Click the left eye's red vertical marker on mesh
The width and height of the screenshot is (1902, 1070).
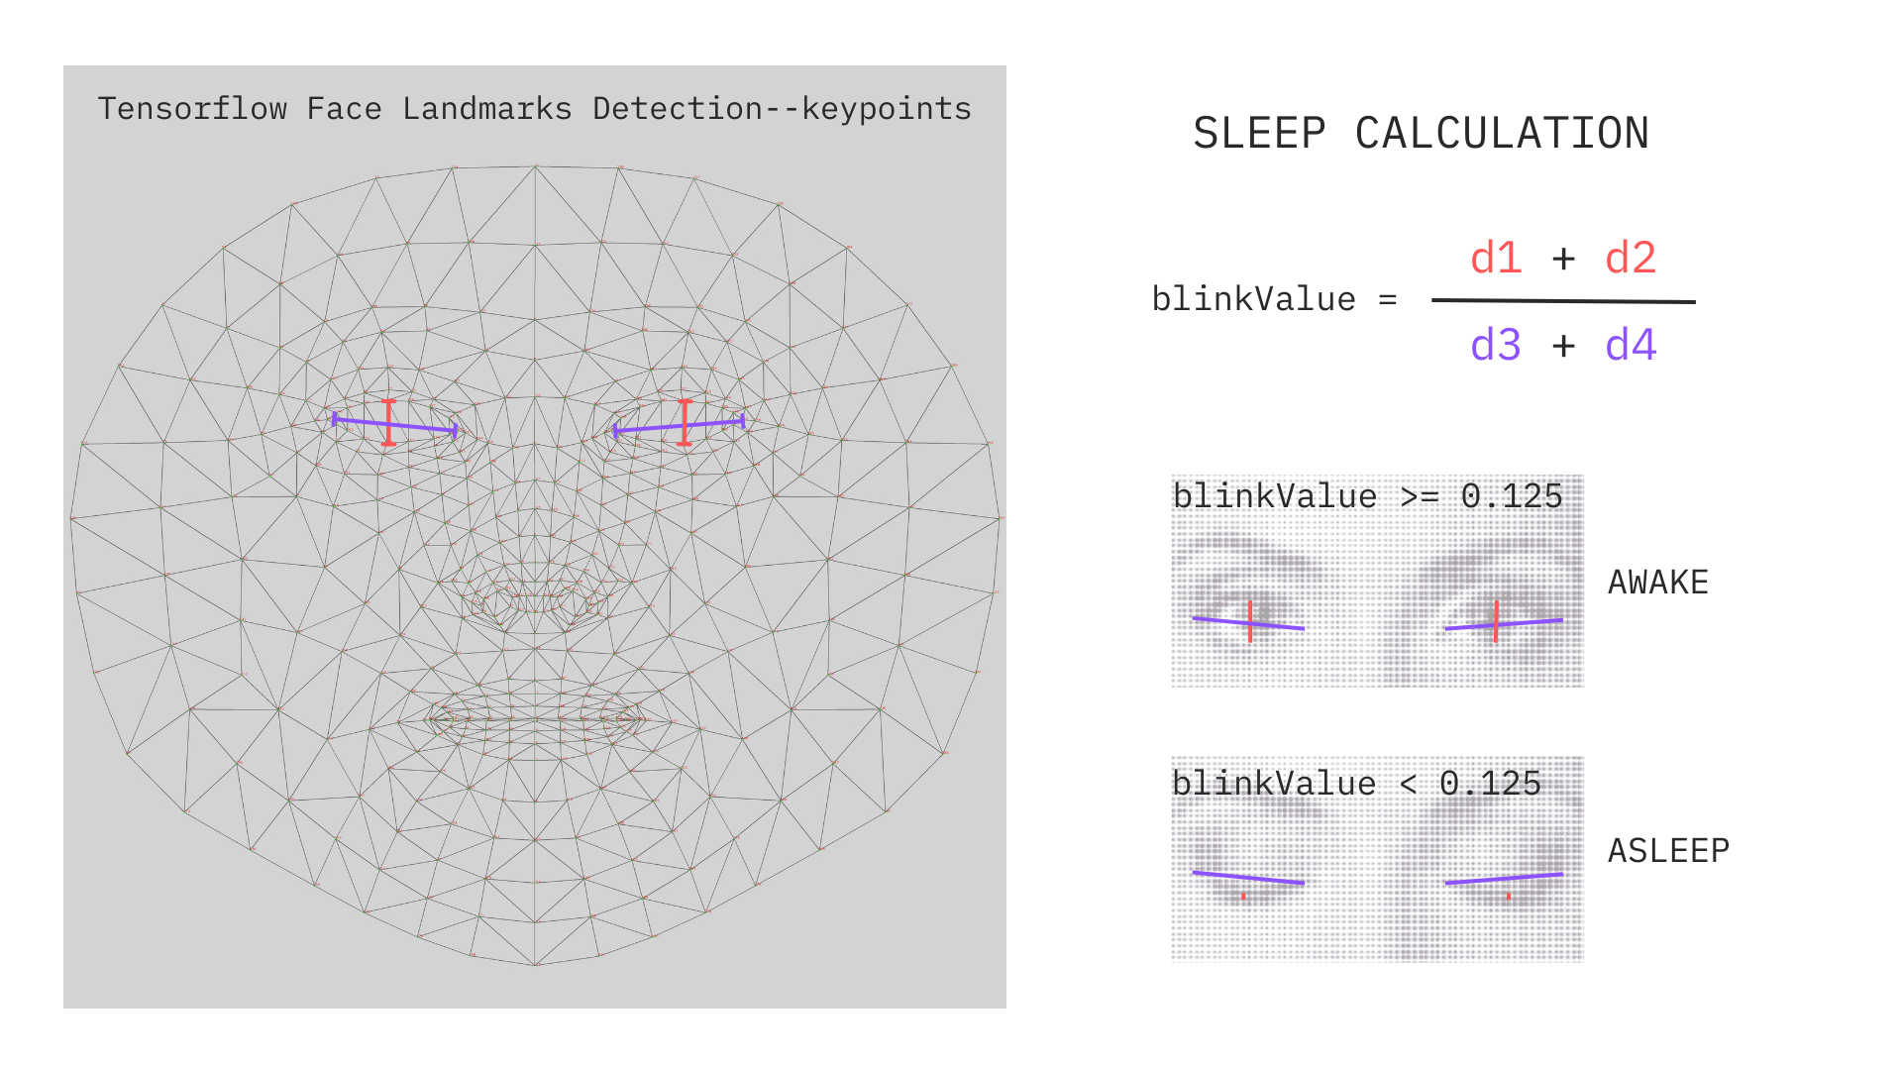point(388,422)
